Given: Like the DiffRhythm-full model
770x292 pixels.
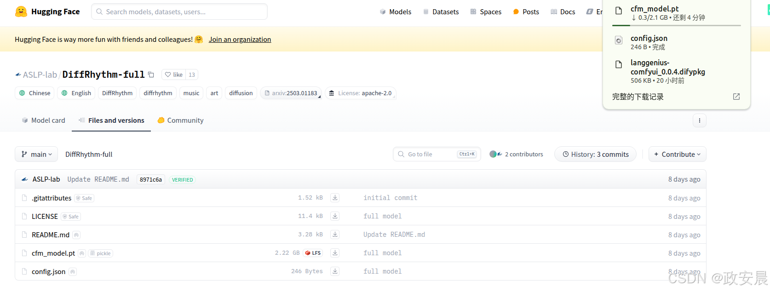Looking at the screenshot, I should [174, 74].
